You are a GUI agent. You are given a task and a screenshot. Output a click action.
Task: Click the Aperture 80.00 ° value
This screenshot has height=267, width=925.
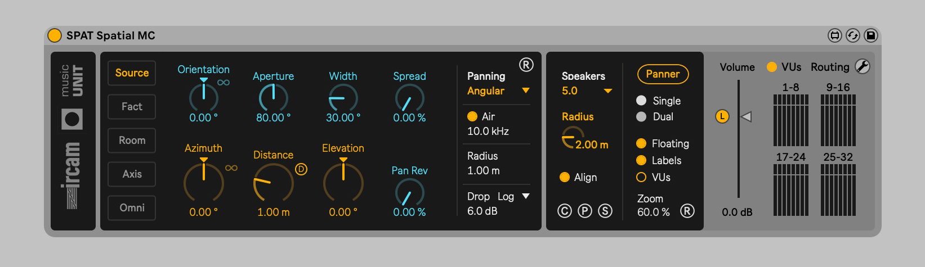(x=273, y=118)
